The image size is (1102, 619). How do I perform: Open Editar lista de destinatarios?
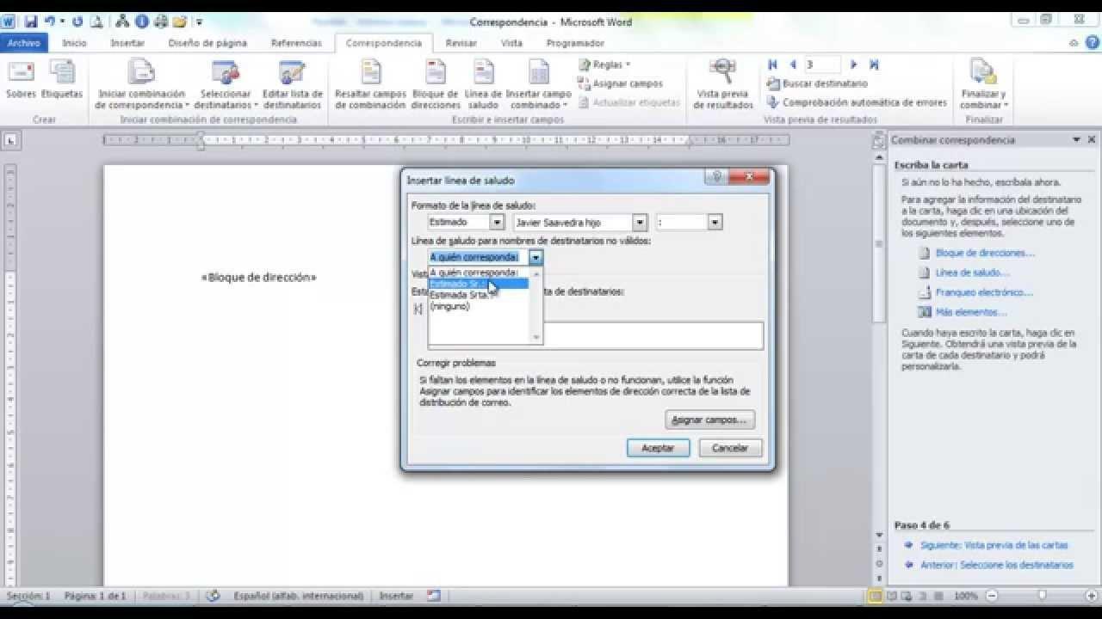tap(293, 75)
